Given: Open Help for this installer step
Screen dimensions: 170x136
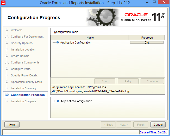Looking at the screenshot, I should pyautogui.click(x=12, y=125).
